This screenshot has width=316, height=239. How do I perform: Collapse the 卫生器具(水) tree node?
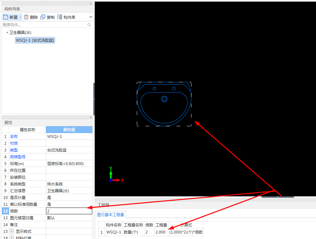[x=7, y=32]
